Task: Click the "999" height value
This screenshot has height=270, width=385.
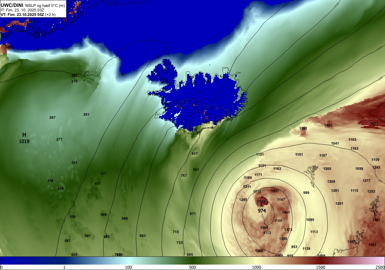Action: (306, 193)
